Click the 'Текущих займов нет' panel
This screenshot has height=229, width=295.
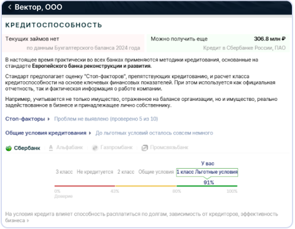[73, 43]
